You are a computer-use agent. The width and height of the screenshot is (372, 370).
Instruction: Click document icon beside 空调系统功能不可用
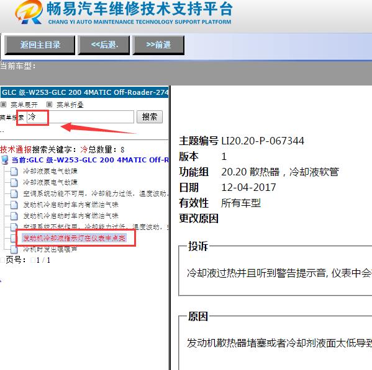pos(14,193)
